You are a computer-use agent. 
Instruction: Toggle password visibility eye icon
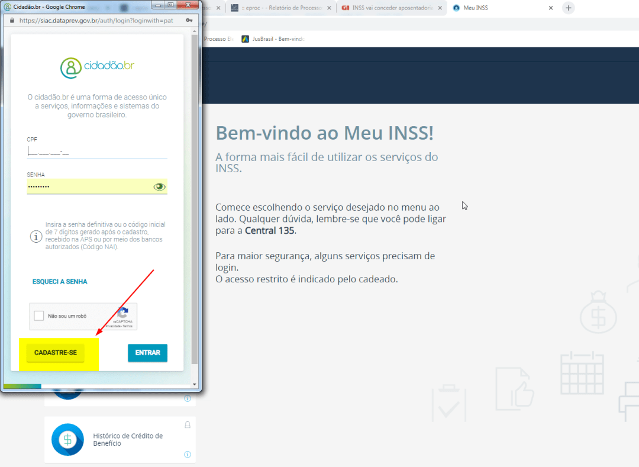(159, 186)
